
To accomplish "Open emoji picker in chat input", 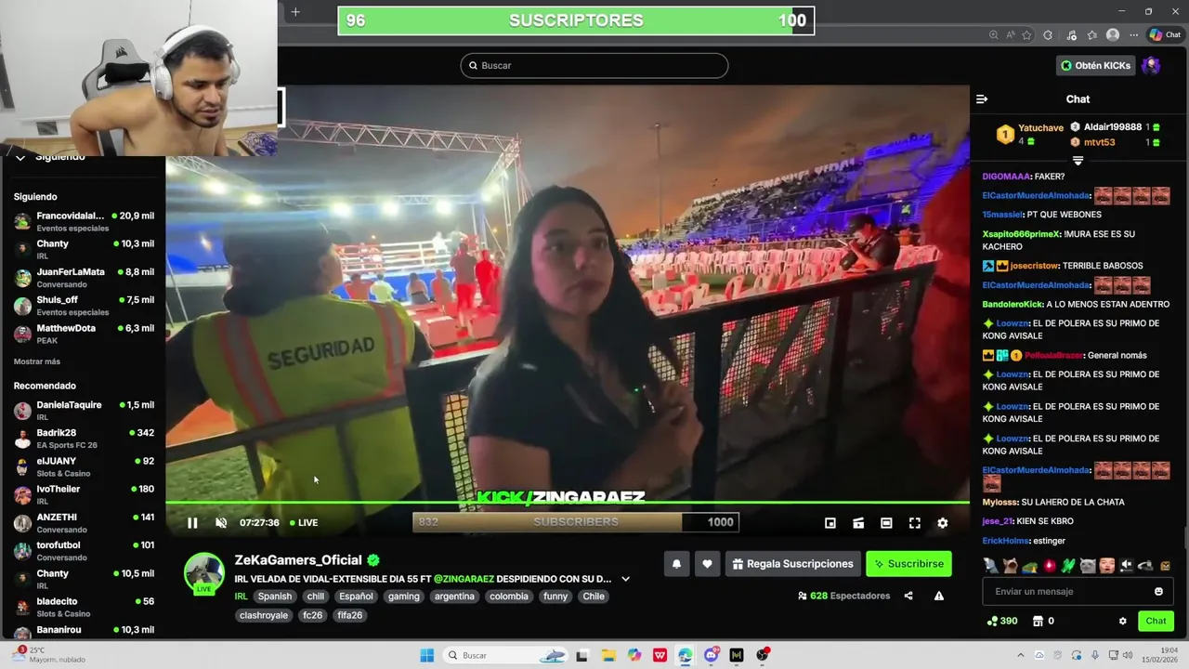I will point(1158,592).
